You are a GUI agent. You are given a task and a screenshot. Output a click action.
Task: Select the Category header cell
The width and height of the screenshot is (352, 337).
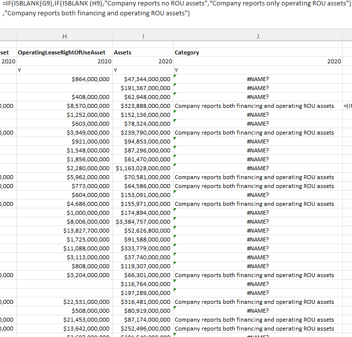258,52
